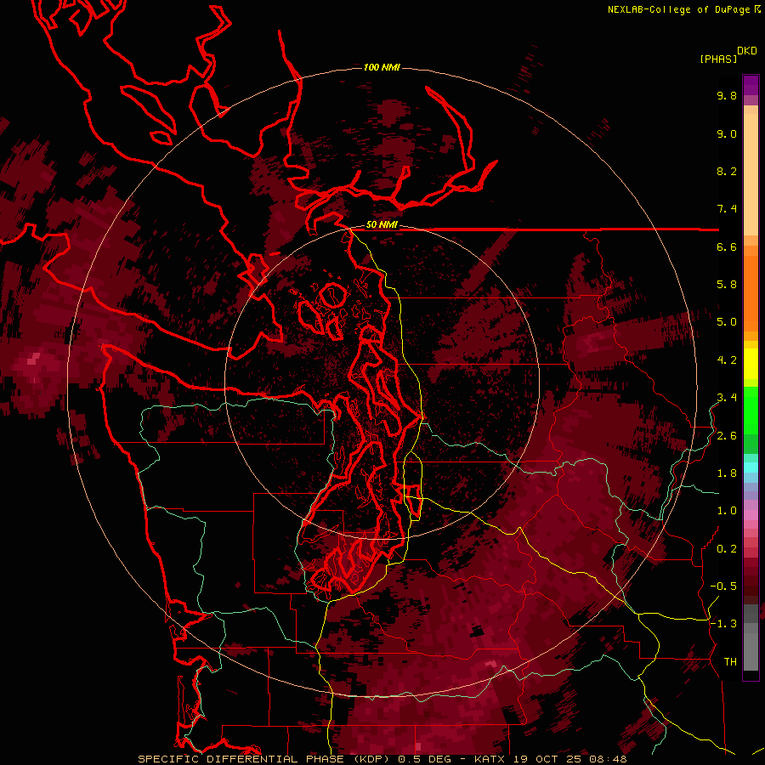Viewport: 765px width, 765px height.
Task: Click the DKD unit label above legend
Action: pos(747,51)
